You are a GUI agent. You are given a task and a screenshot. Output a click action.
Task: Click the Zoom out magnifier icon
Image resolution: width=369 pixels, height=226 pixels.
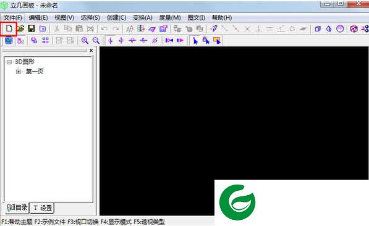[x=96, y=41]
